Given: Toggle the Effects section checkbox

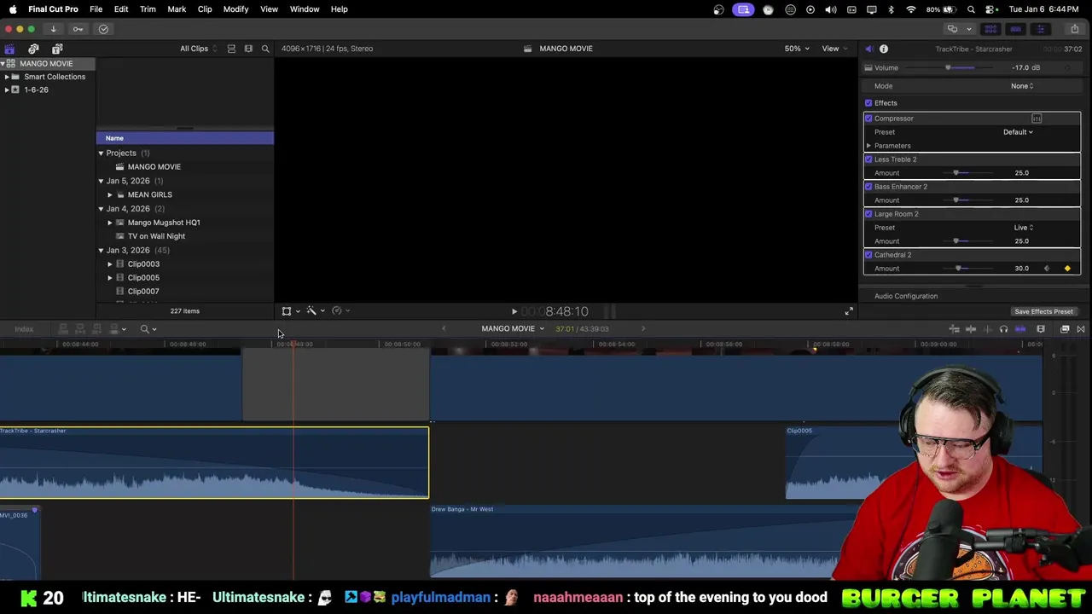Looking at the screenshot, I should 868,103.
